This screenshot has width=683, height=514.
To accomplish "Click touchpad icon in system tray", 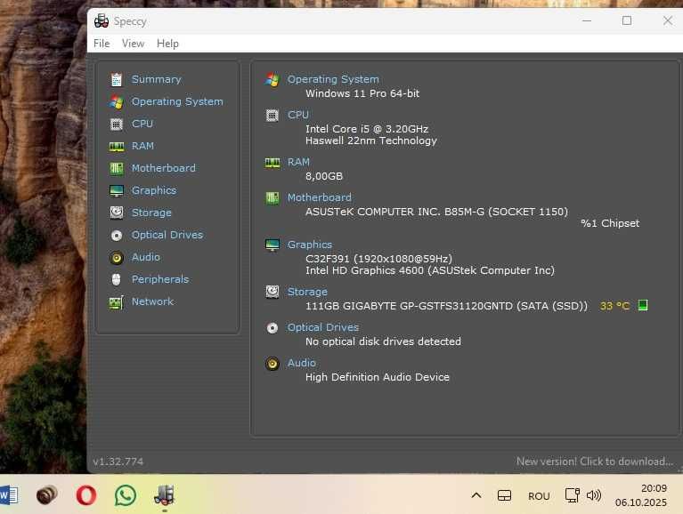I will pos(504,495).
